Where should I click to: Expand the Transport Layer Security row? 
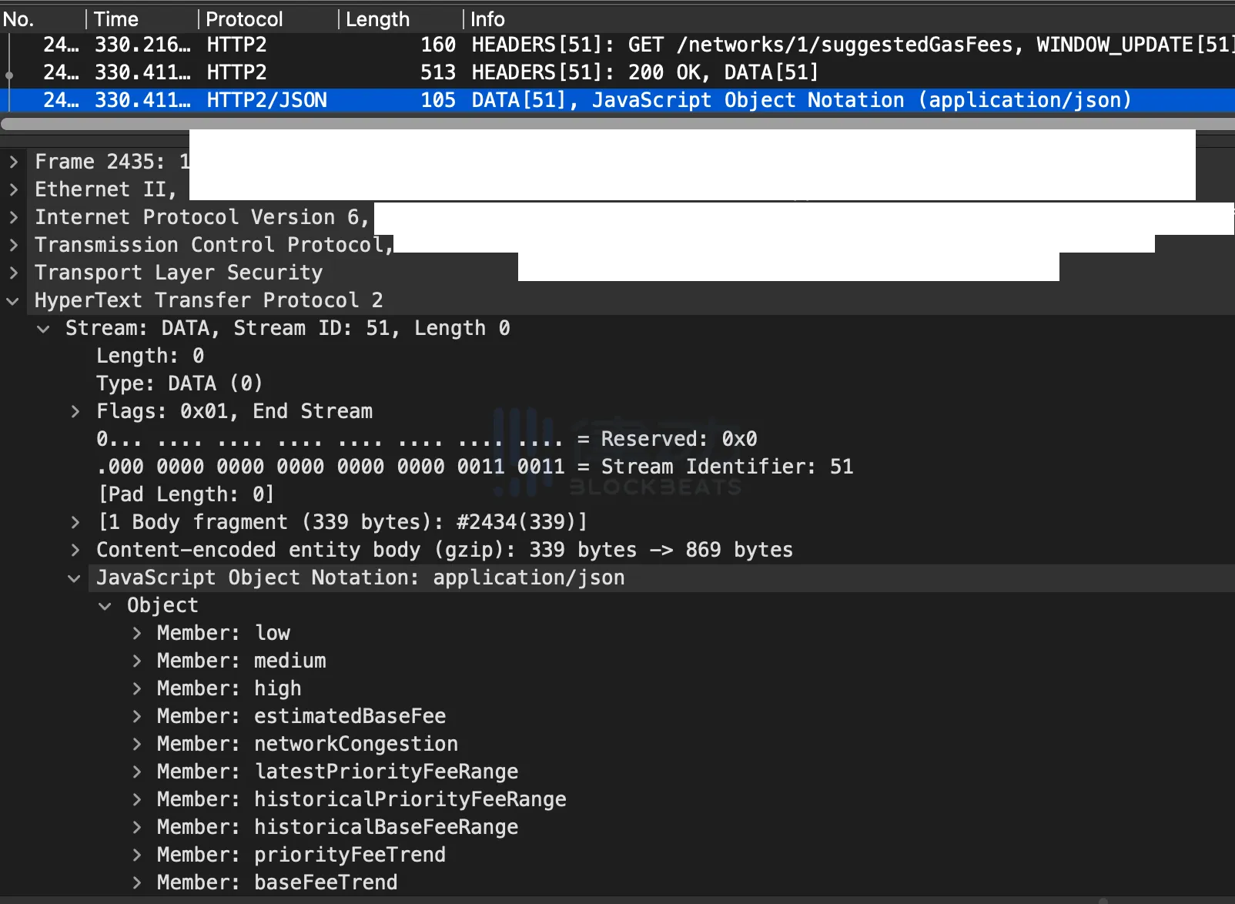pyautogui.click(x=13, y=273)
